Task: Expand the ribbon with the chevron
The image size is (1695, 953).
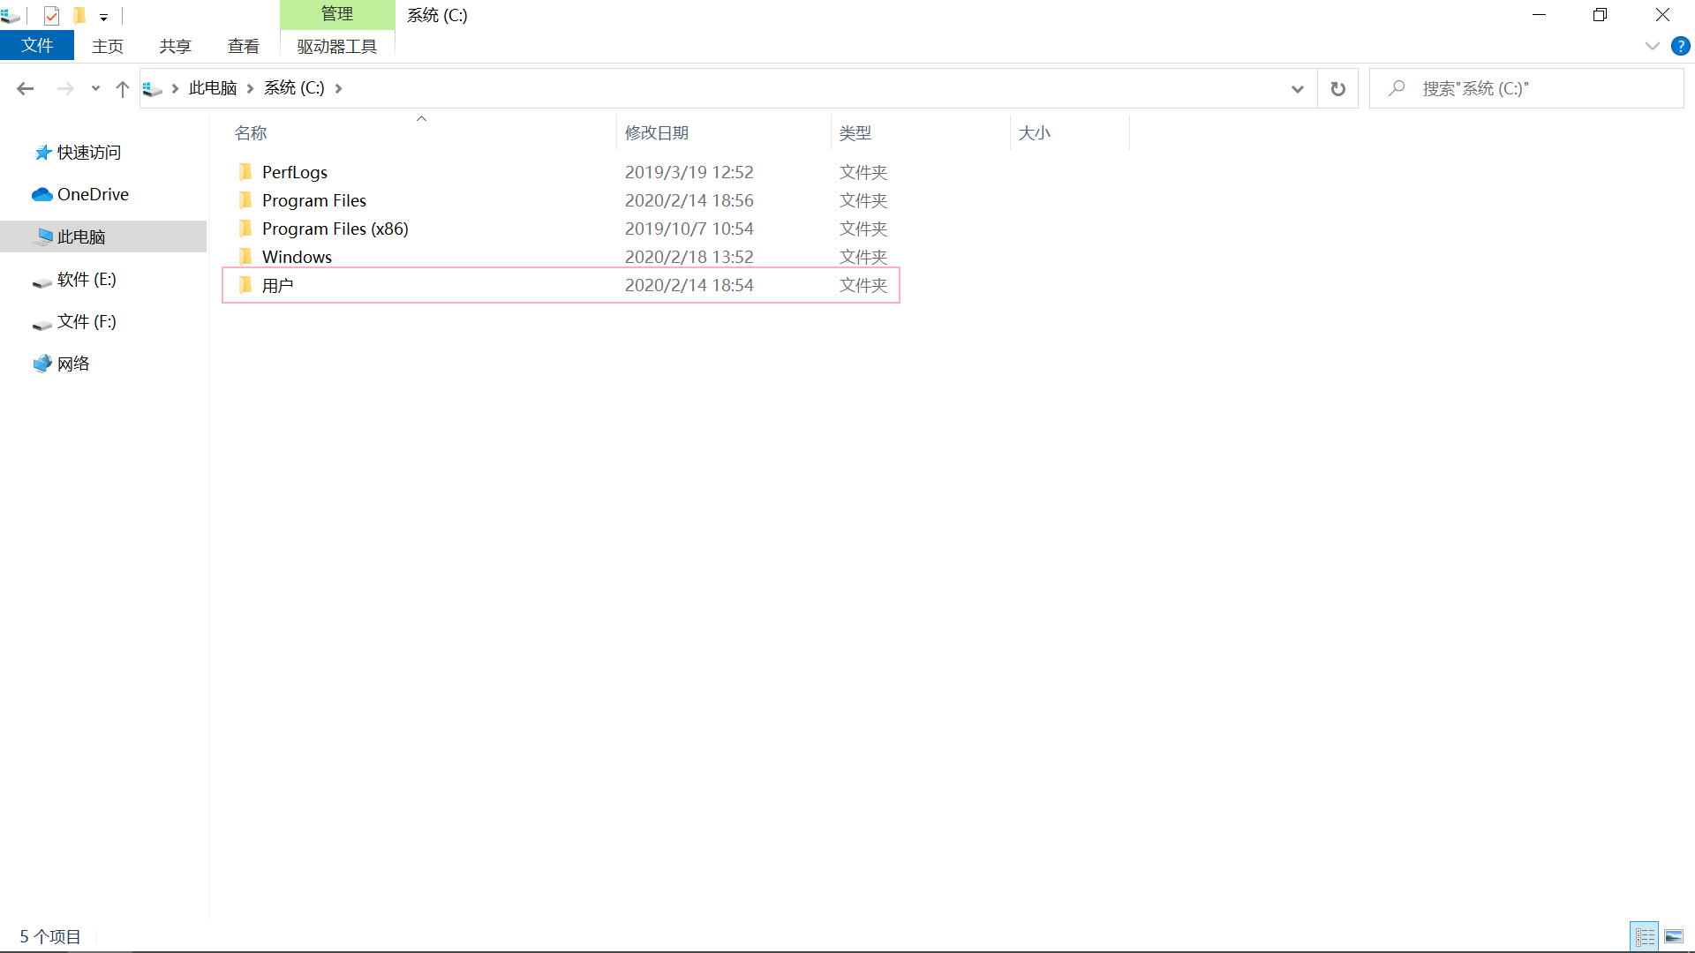Action: coord(1652,46)
